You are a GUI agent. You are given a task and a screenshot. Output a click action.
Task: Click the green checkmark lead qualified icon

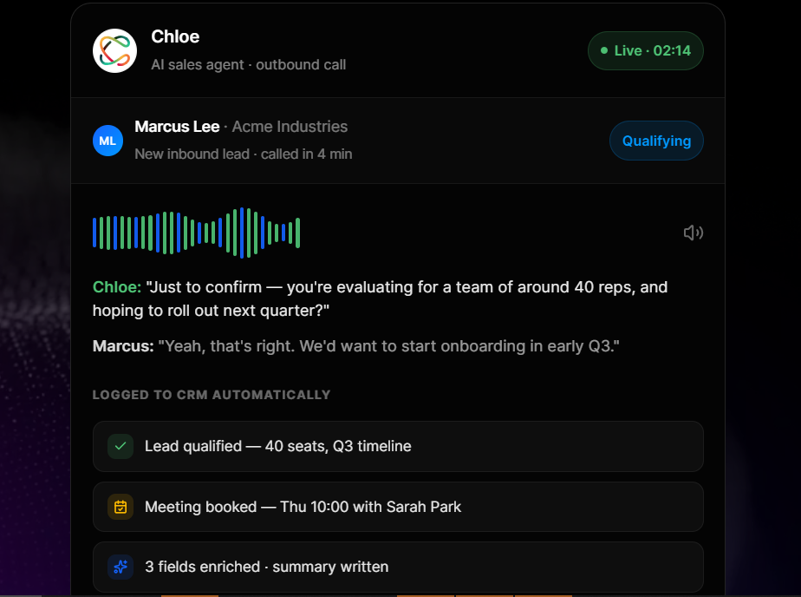point(120,446)
